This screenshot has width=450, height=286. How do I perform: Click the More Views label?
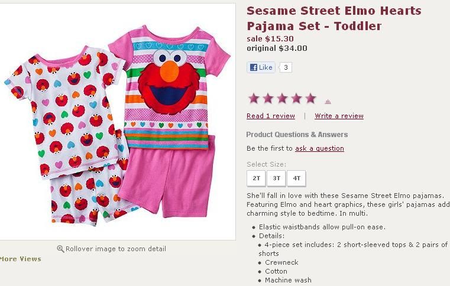coord(21,259)
